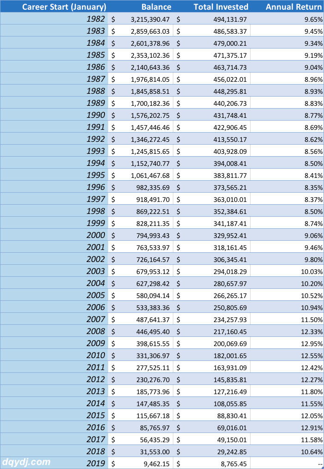Click total invested value 8,765.45
This screenshot has height=469, width=324.
[x=212, y=463]
